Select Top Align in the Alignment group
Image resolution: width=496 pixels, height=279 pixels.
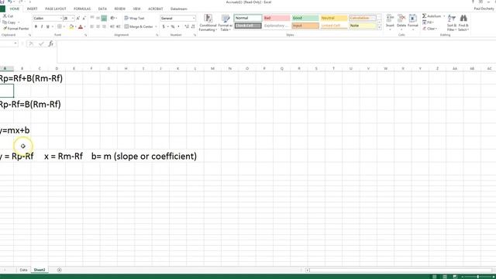(x=92, y=18)
